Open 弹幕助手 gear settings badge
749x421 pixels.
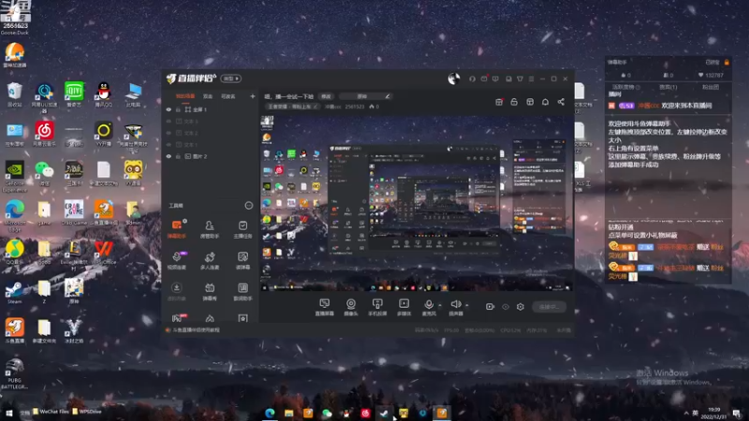pyautogui.click(x=184, y=221)
